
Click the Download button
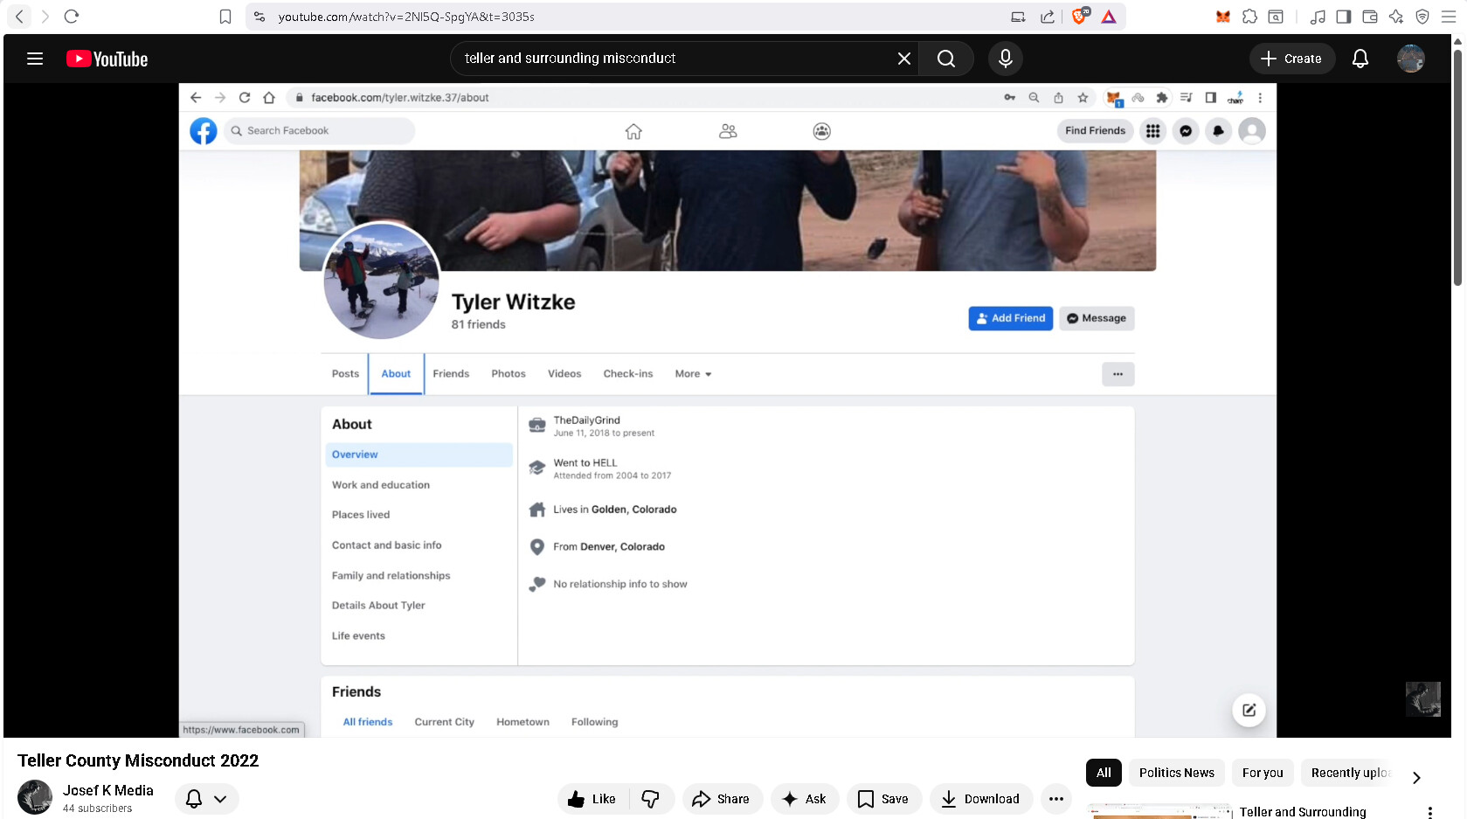(x=980, y=799)
